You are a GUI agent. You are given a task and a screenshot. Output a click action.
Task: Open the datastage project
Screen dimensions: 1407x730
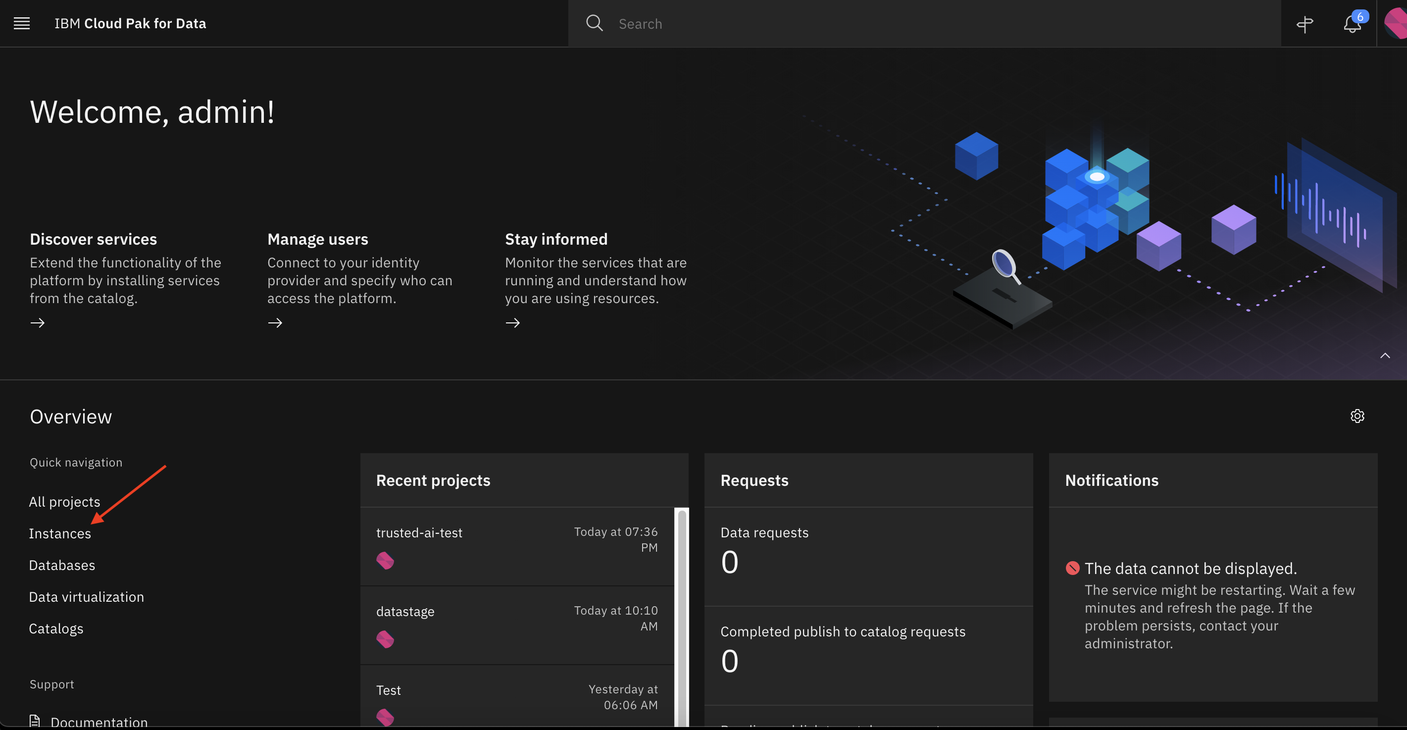405,612
